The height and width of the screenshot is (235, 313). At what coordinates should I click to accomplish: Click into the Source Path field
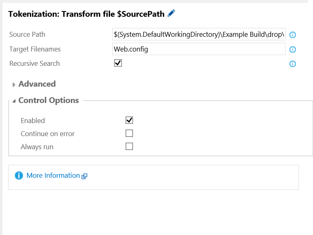click(199, 34)
